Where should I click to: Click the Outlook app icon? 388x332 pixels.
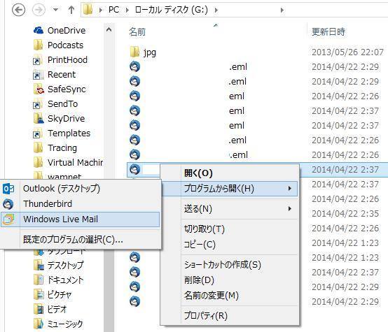(x=8, y=189)
